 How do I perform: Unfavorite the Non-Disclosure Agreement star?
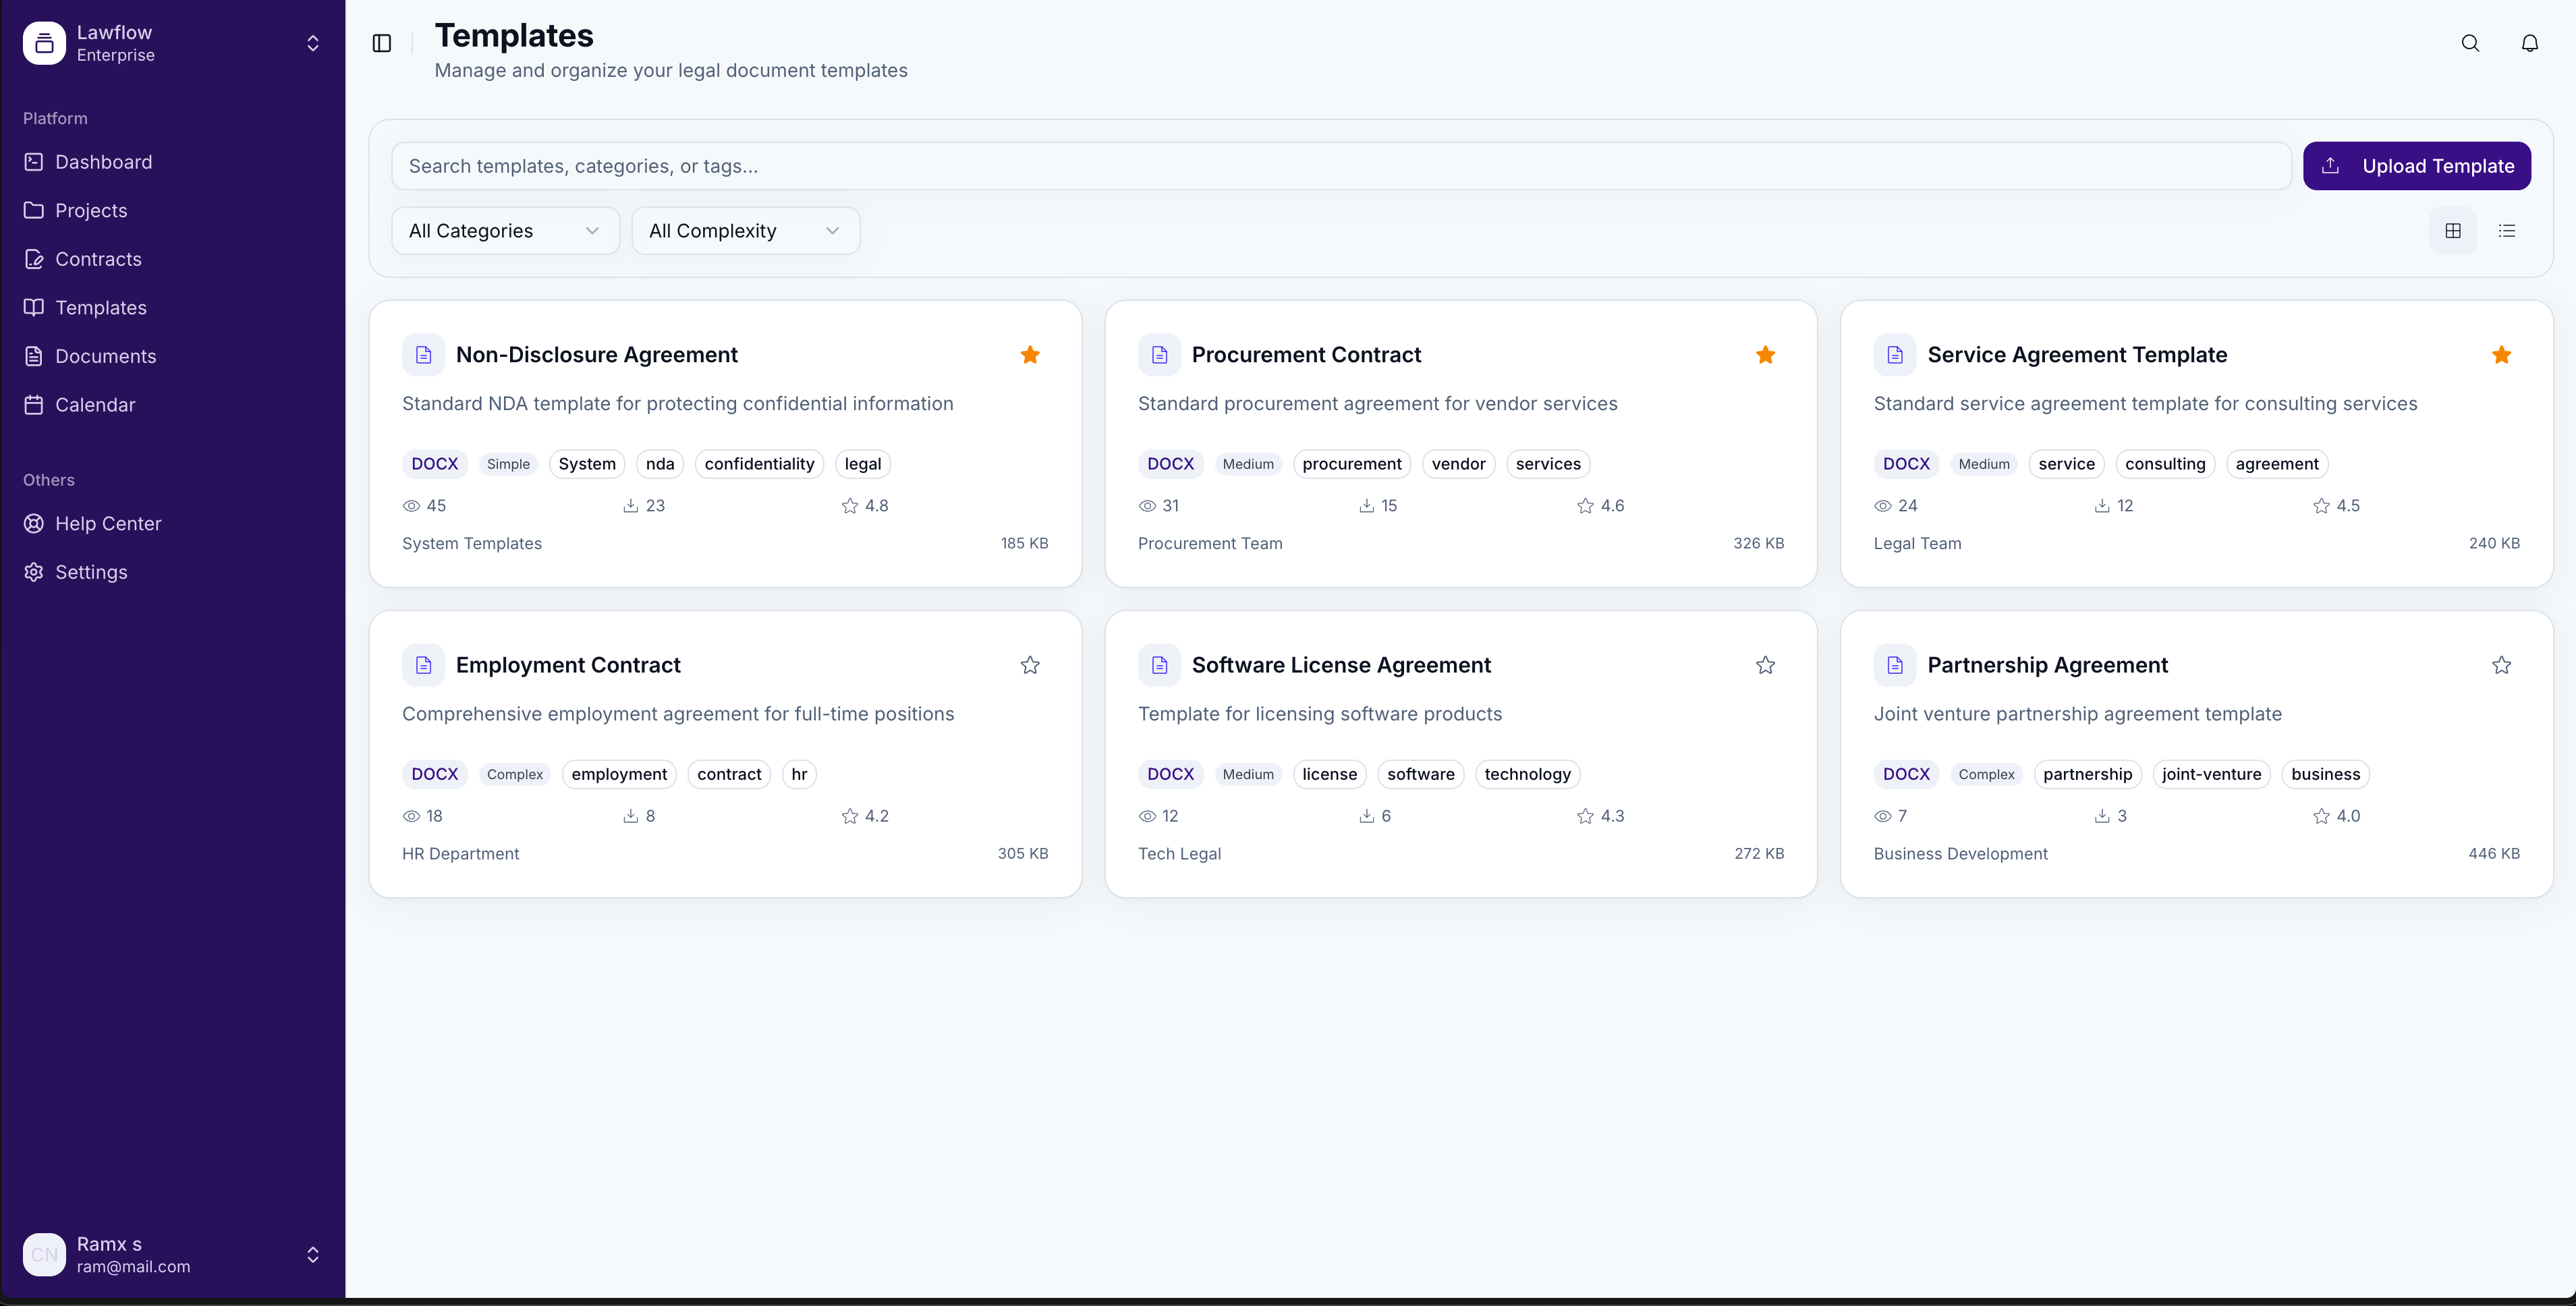1030,355
